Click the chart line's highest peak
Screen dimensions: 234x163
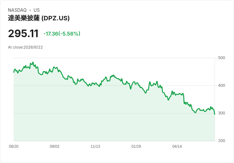(33, 62)
